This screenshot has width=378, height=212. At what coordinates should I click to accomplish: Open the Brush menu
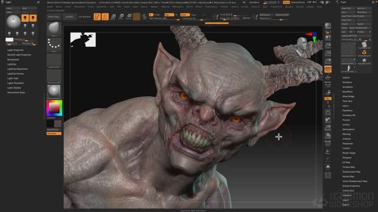[59, 6]
